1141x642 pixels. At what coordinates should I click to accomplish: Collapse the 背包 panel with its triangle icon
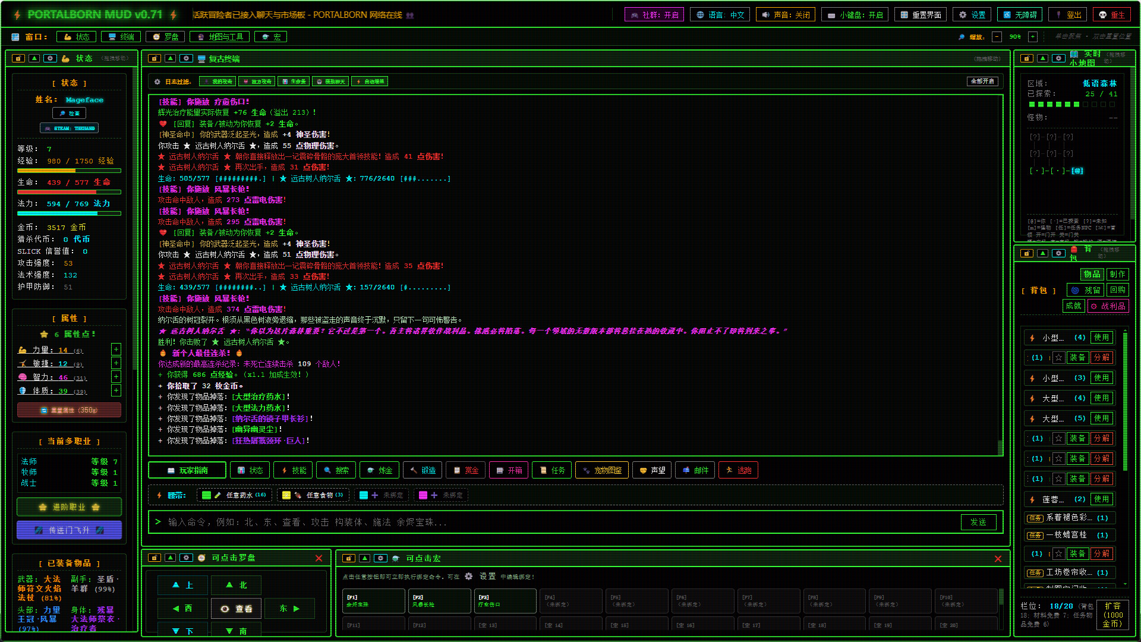(1043, 253)
